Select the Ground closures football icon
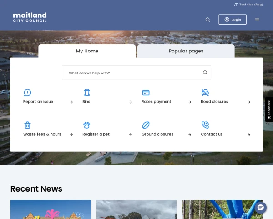This screenshot has height=219, width=273. (146, 125)
